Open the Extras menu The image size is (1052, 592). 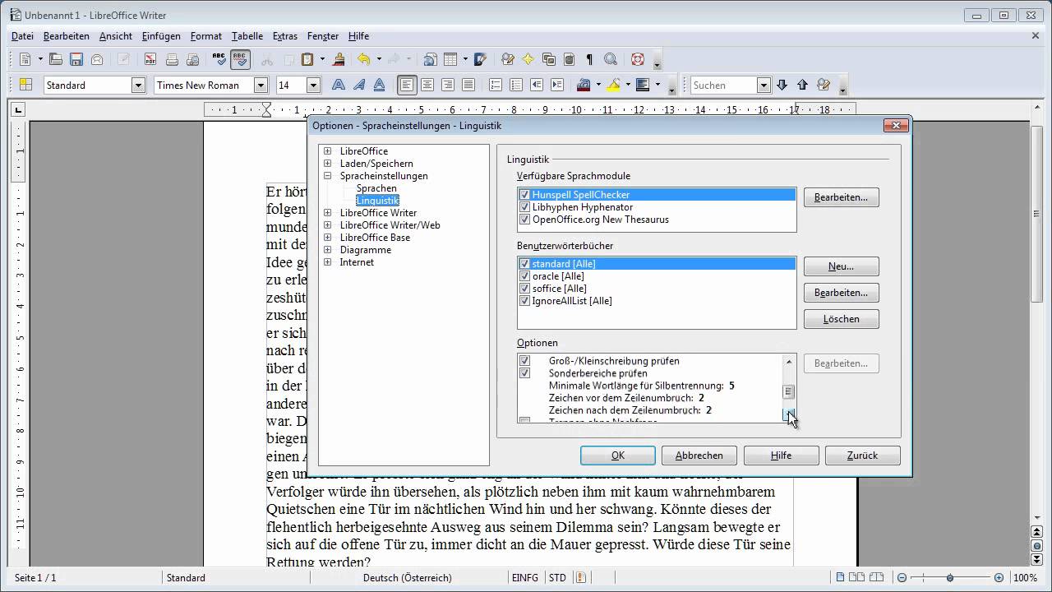(285, 36)
